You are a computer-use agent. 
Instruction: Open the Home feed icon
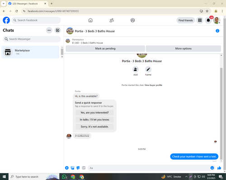click(x=90, y=20)
